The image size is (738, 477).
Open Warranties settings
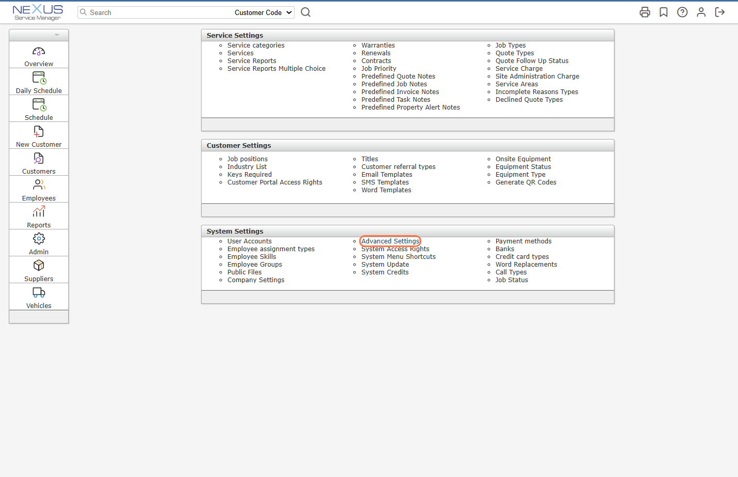pyautogui.click(x=378, y=45)
